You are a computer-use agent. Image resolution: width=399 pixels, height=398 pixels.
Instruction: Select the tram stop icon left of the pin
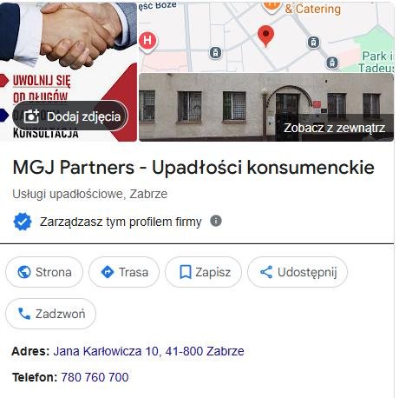[x=215, y=53]
